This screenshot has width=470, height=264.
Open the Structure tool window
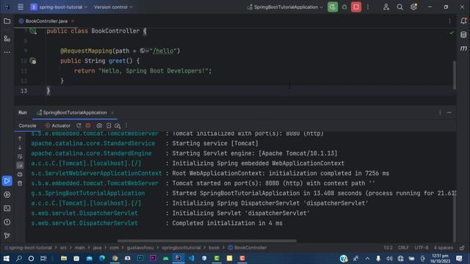coord(7,38)
